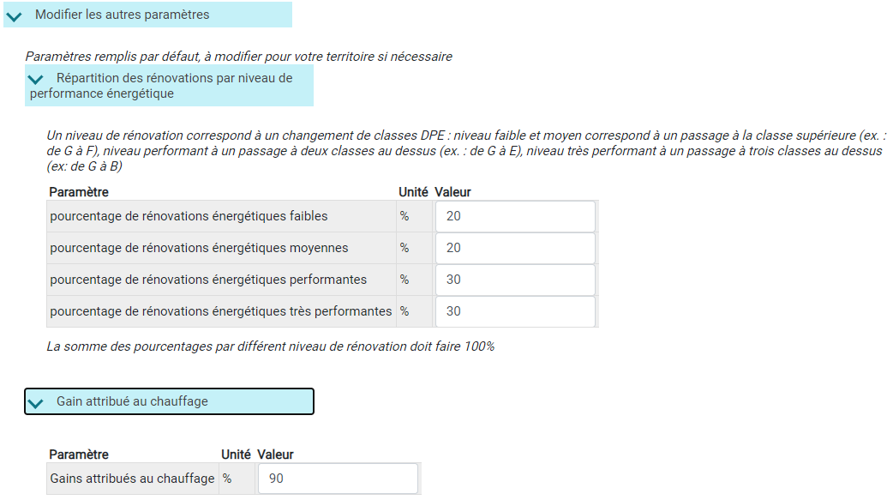Select the 'Gains attribués au chauffage' row label
The width and height of the screenshot is (893, 500).
click(132, 479)
